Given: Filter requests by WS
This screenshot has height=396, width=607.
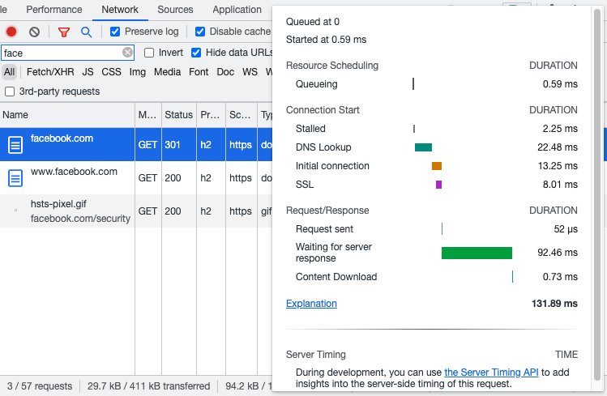Looking at the screenshot, I should pyautogui.click(x=250, y=72).
